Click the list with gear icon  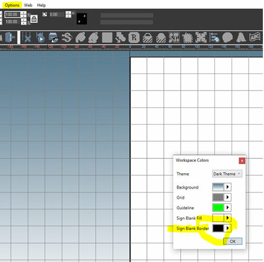(214, 37)
